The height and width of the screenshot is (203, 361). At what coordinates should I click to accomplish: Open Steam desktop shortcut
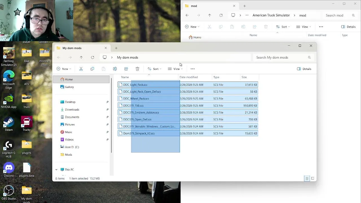tap(9, 124)
